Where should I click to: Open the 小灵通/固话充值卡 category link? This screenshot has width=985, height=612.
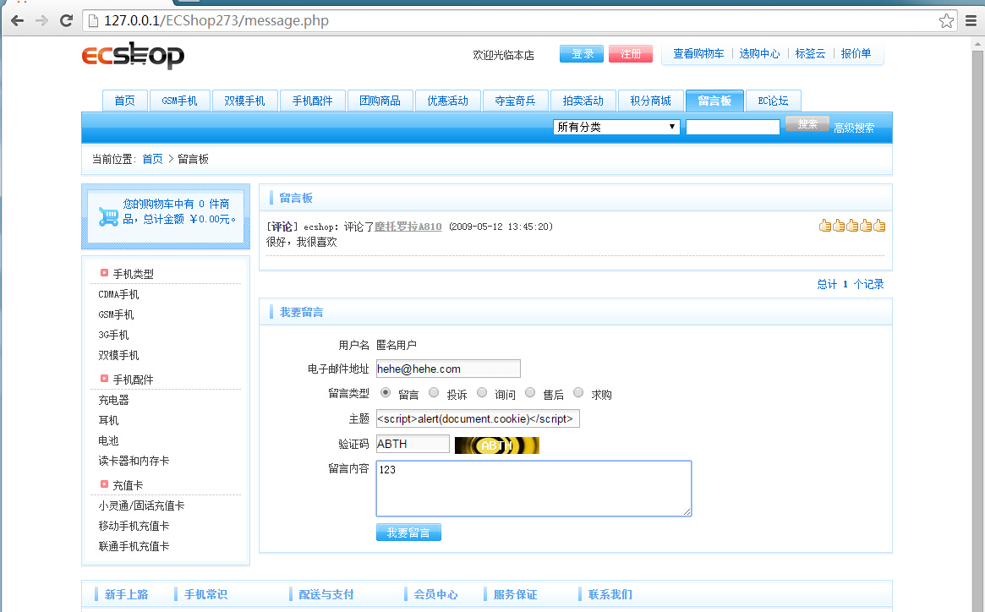click(x=141, y=505)
